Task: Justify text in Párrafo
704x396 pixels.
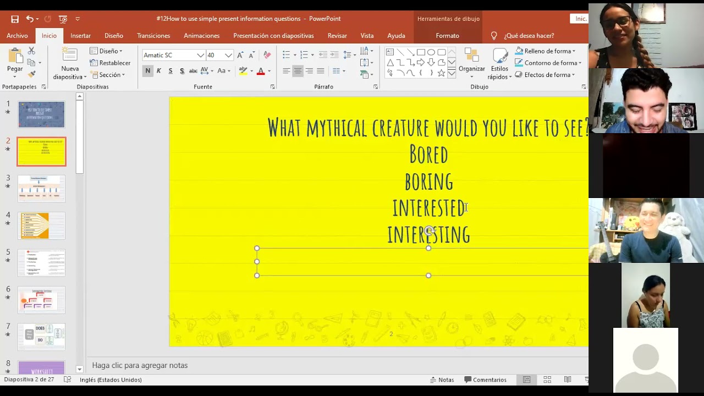Action: [321, 71]
